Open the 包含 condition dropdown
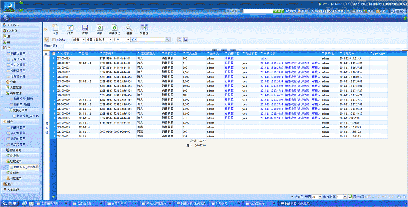This screenshot has width=408, height=207. 121,40
